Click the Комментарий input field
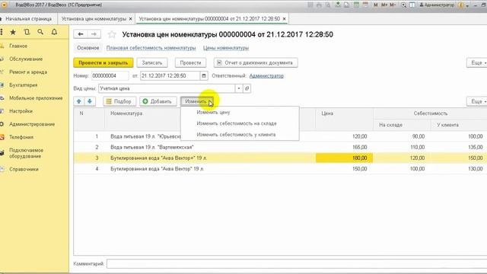 297,264
